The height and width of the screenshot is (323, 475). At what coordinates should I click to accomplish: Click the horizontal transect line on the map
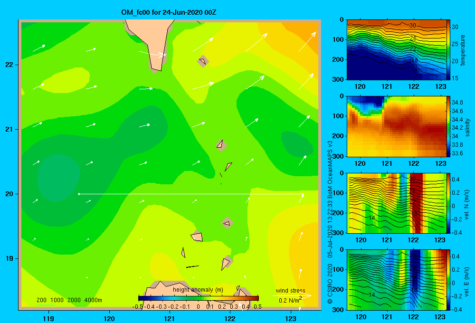[x=191, y=194]
